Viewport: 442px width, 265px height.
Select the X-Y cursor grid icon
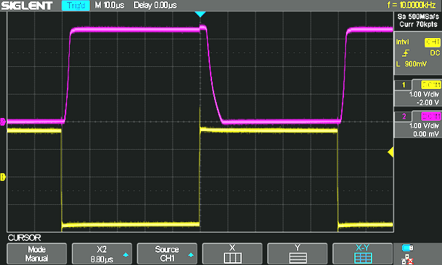coord(363,257)
